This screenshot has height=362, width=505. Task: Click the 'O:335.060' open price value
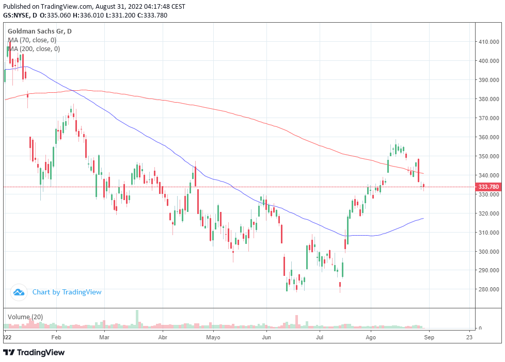55,15
